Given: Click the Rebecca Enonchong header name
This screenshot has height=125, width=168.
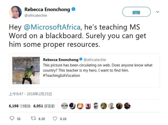Looking at the screenshot, I should [x=47, y=9].
